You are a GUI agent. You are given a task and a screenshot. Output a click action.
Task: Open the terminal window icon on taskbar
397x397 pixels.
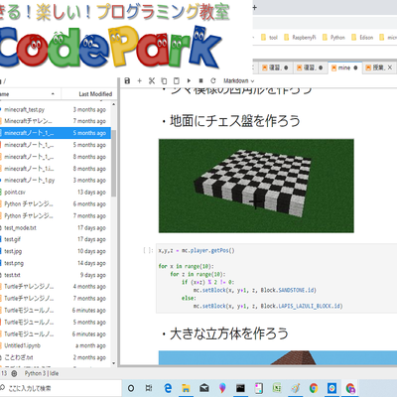pos(240,388)
